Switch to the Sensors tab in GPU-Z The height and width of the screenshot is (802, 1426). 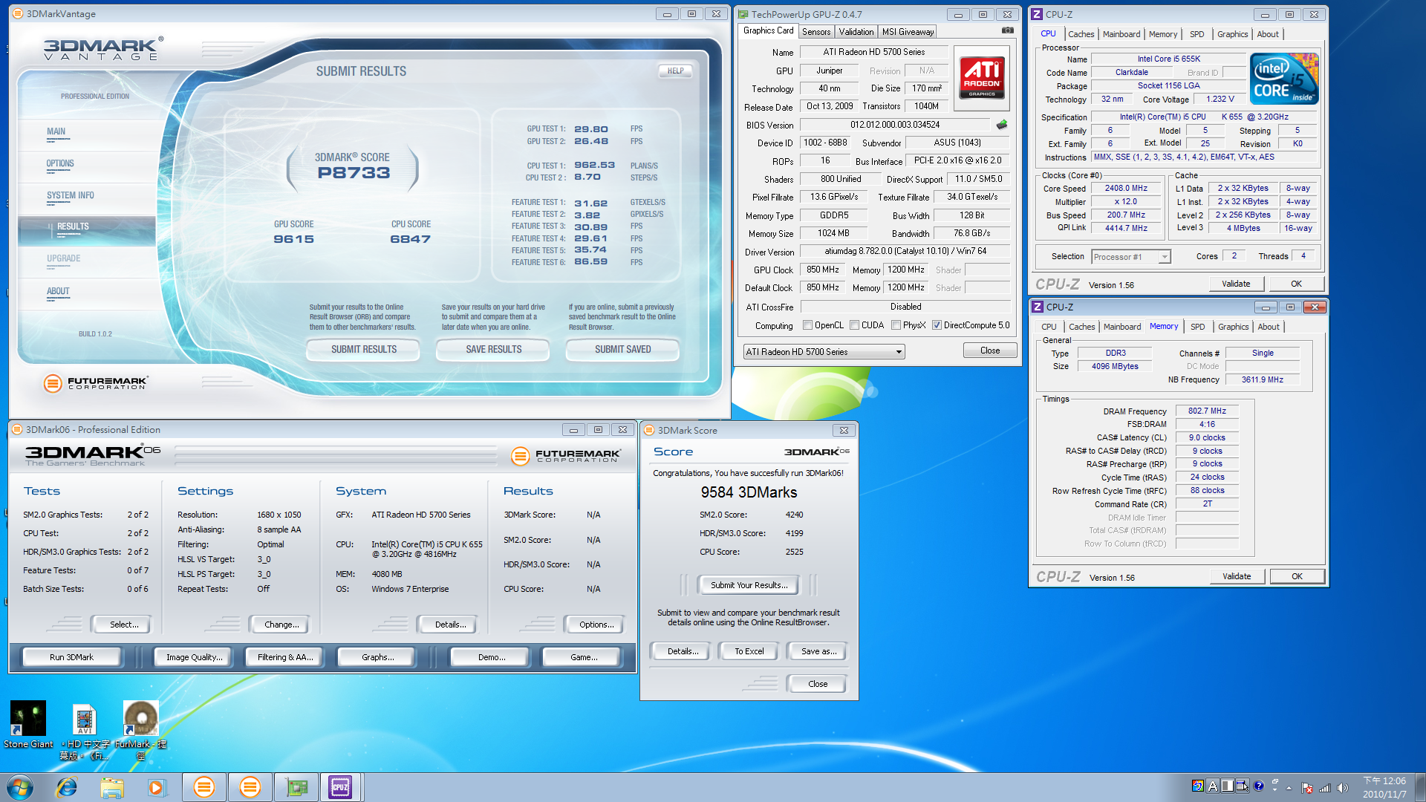pos(815,32)
